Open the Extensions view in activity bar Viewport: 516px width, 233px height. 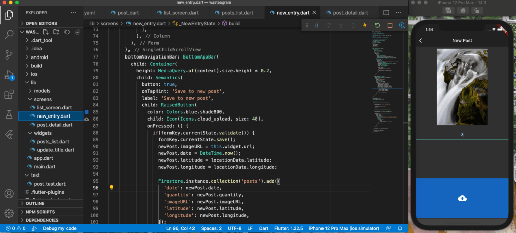click(x=9, y=94)
